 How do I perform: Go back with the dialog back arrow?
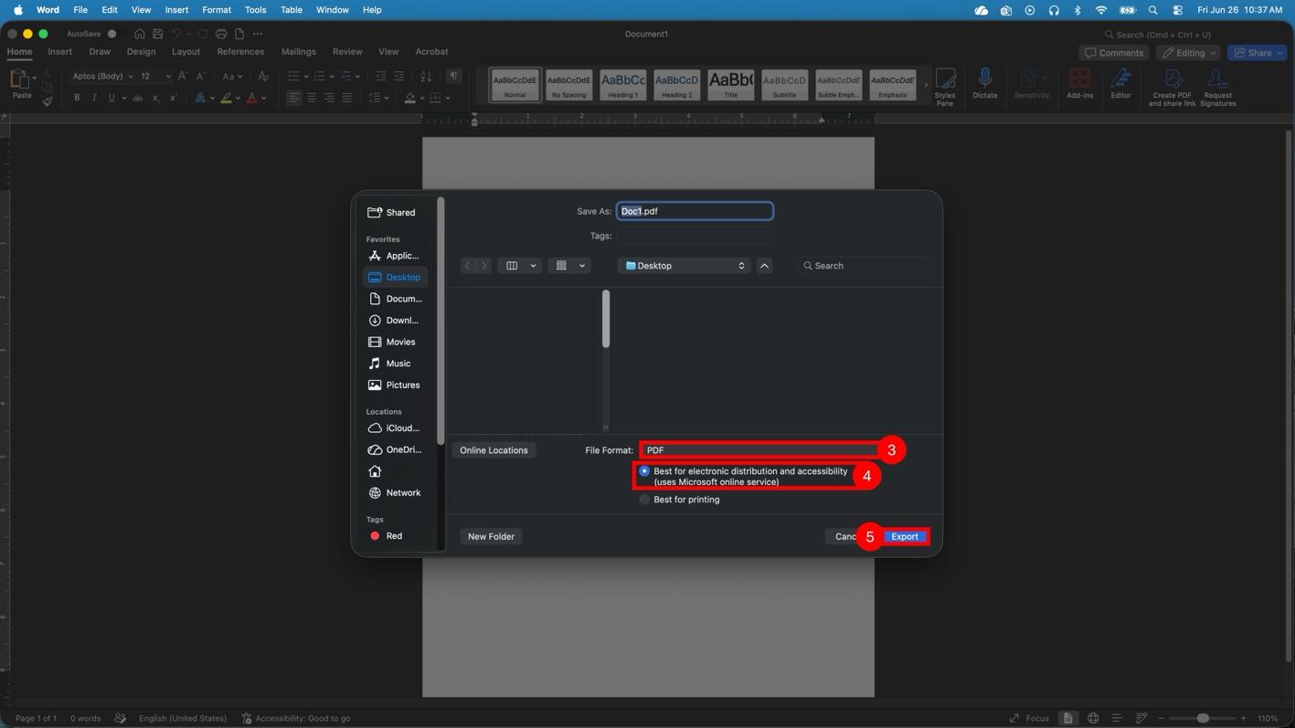[x=467, y=266]
